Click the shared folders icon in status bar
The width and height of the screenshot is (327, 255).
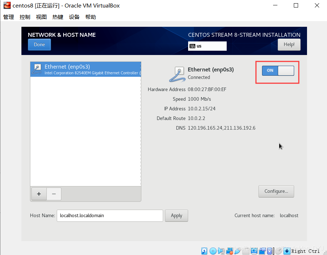[x=246, y=251]
